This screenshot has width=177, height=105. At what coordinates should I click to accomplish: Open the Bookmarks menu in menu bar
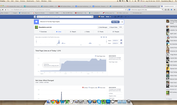(30, 1)
